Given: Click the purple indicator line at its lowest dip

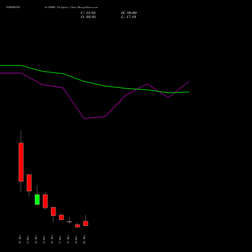Looking at the screenshot, I should click(84, 118).
